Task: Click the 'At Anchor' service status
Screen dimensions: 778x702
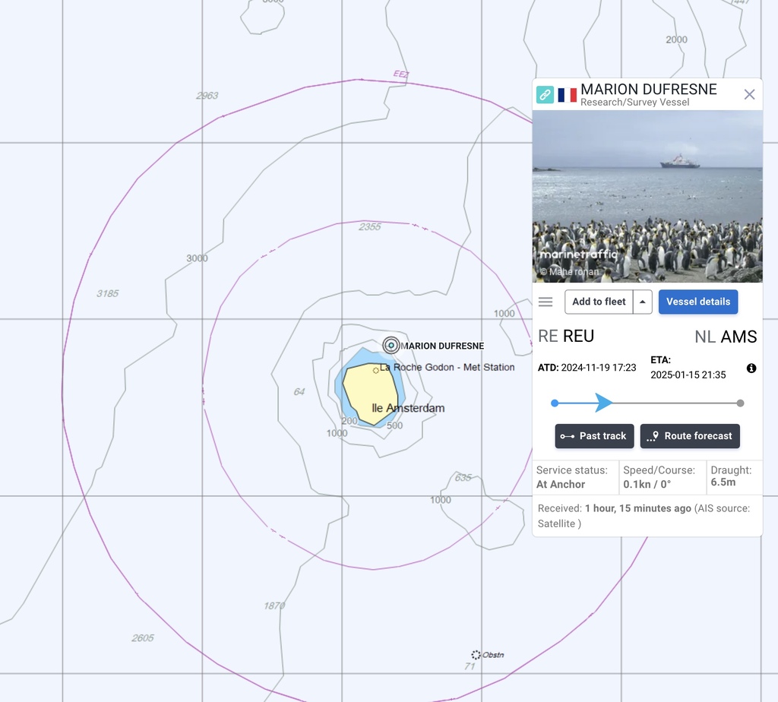Action: (x=561, y=484)
